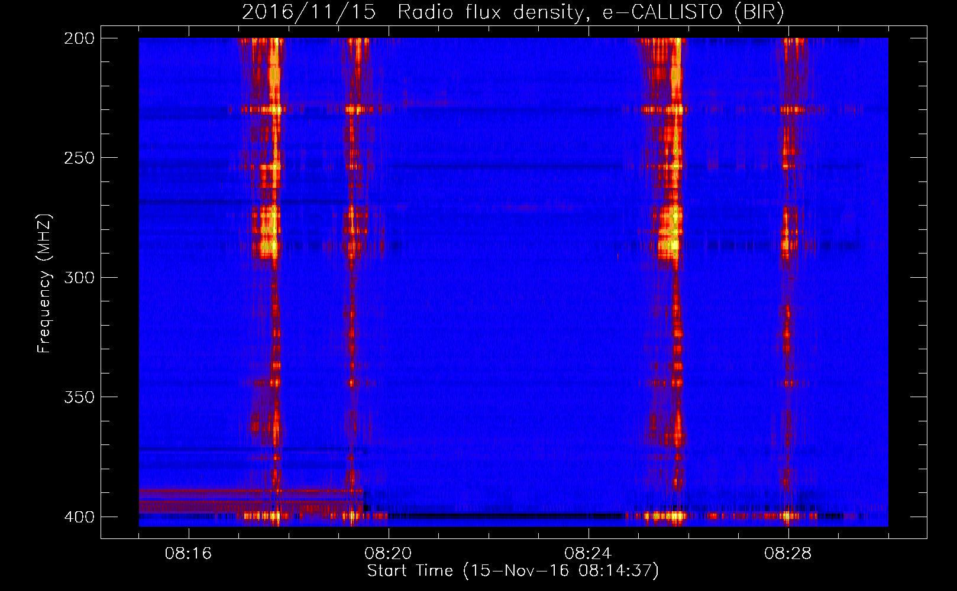Click the date '2016/11/15' in the title
This screenshot has width=957, height=591.
coord(309,12)
